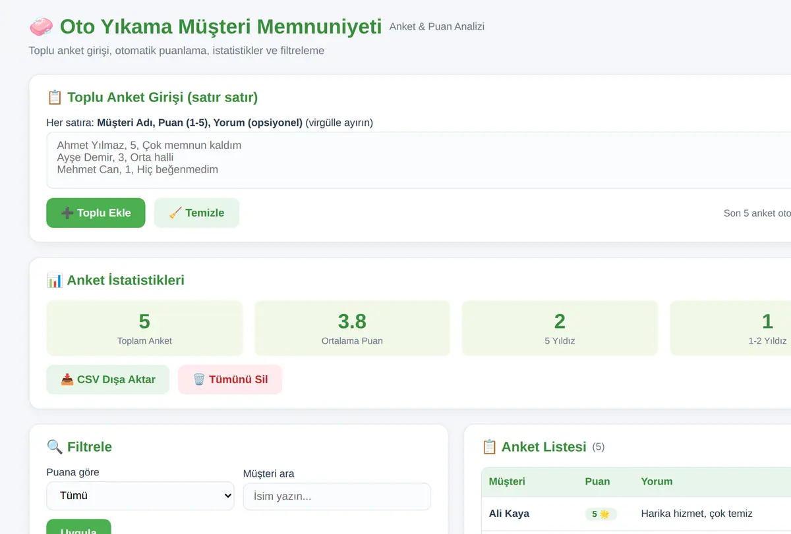This screenshot has height=534, width=791.
Task: Click the 'Anket & Puan Analizi' subtitle
Action: [x=437, y=27]
